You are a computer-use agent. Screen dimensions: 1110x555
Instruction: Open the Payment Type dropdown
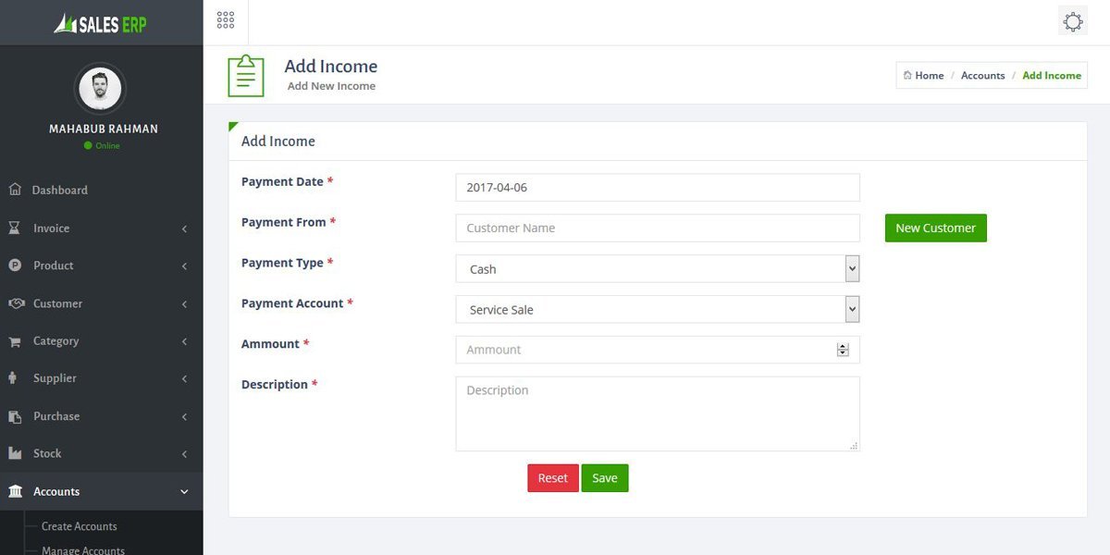click(658, 269)
